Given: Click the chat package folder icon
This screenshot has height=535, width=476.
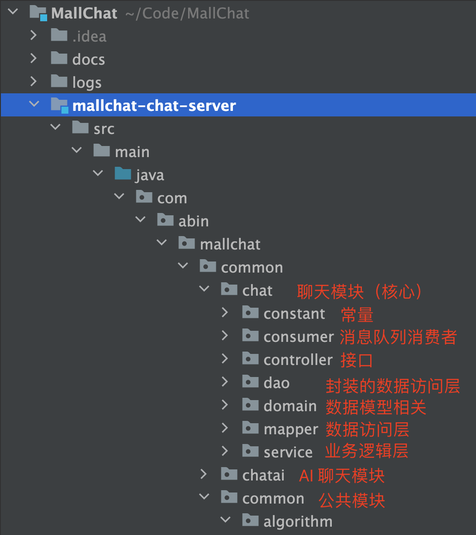Looking at the screenshot, I should click(229, 289).
